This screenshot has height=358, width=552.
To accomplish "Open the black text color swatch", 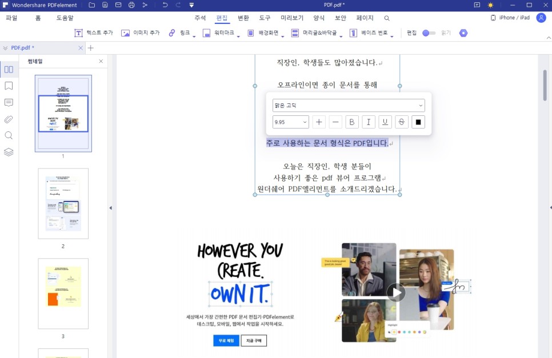I will 418,122.
